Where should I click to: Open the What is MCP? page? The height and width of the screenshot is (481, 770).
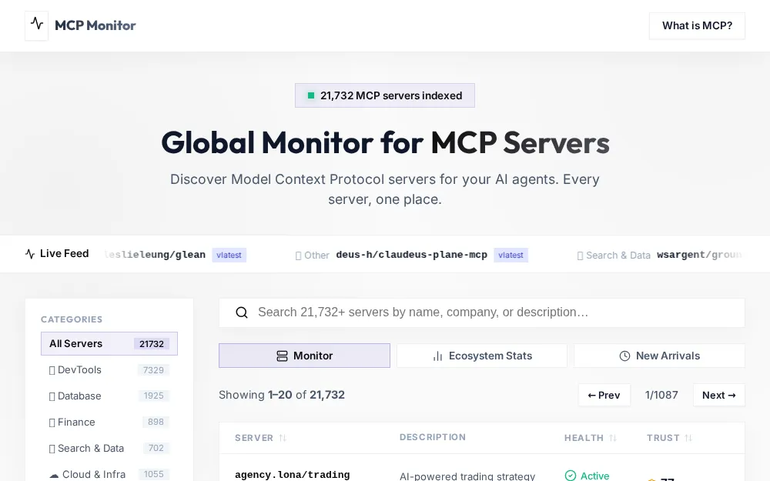[697, 25]
